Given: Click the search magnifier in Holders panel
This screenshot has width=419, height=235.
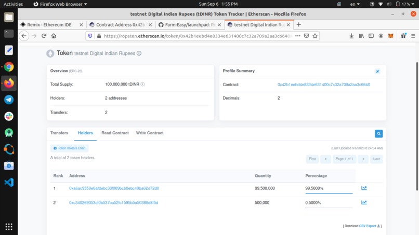Looking at the screenshot, I should (378, 134).
